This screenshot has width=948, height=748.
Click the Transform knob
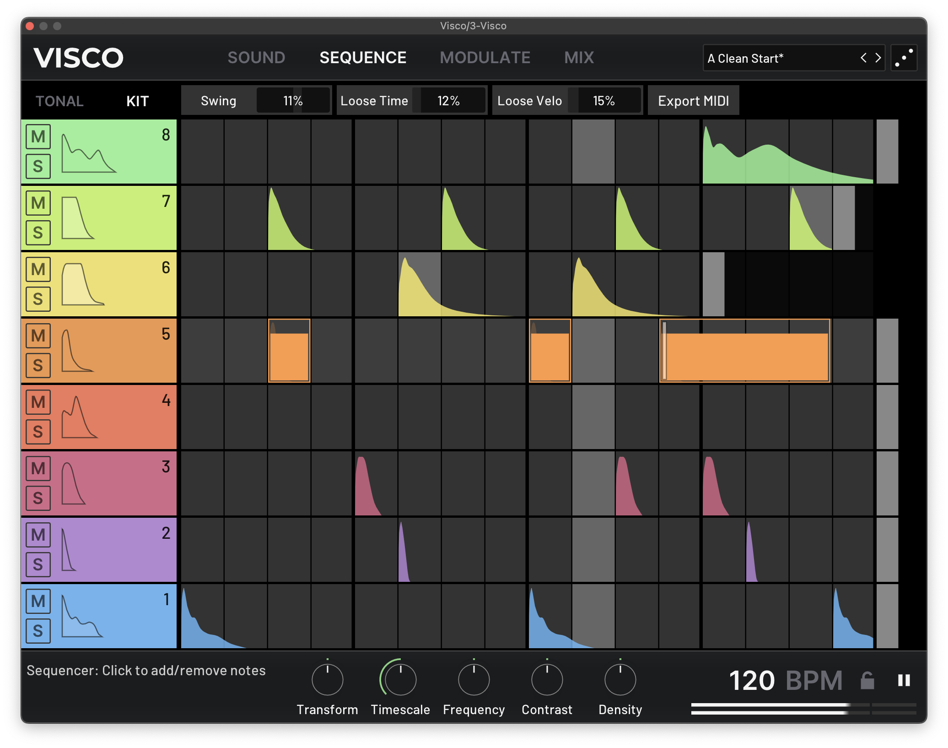coord(328,679)
